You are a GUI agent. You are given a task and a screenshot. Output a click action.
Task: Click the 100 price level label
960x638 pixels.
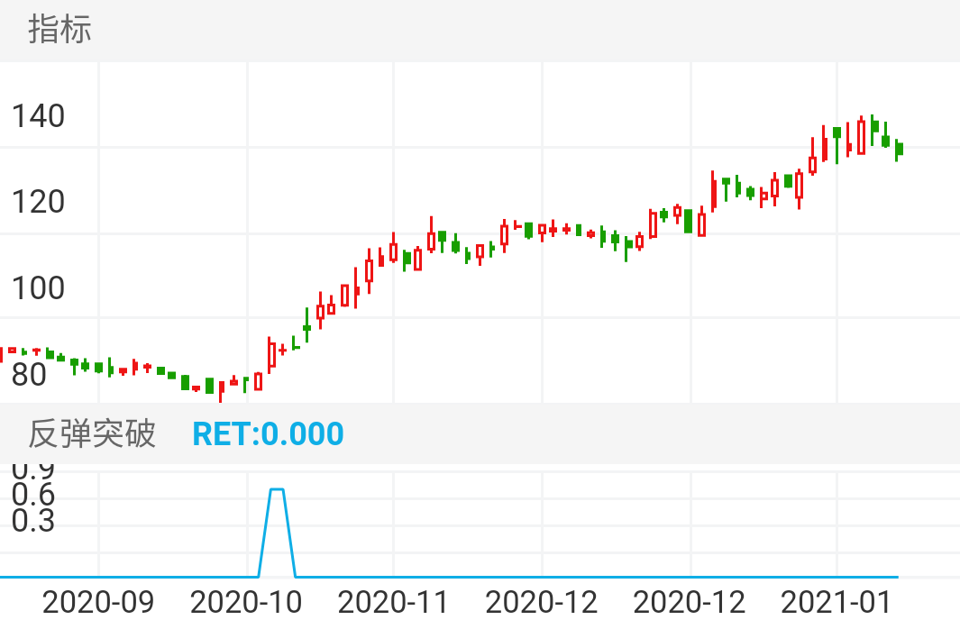[x=38, y=288]
